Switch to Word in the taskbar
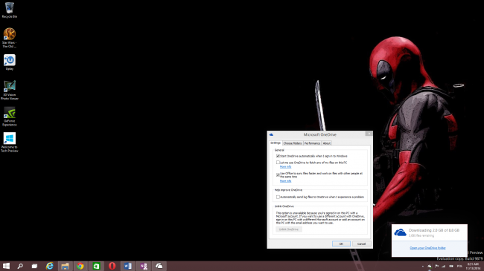484x271 pixels. 128,266
